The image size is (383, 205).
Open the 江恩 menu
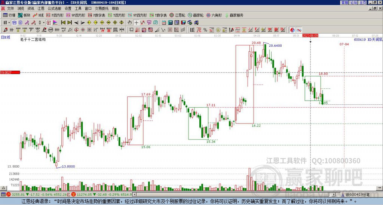[41, 9]
